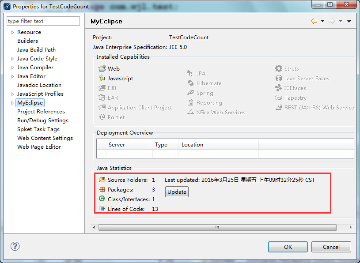This screenshot has height=263, width=360.
Task: Expand the Resource tree node
Action: [12, 32]
